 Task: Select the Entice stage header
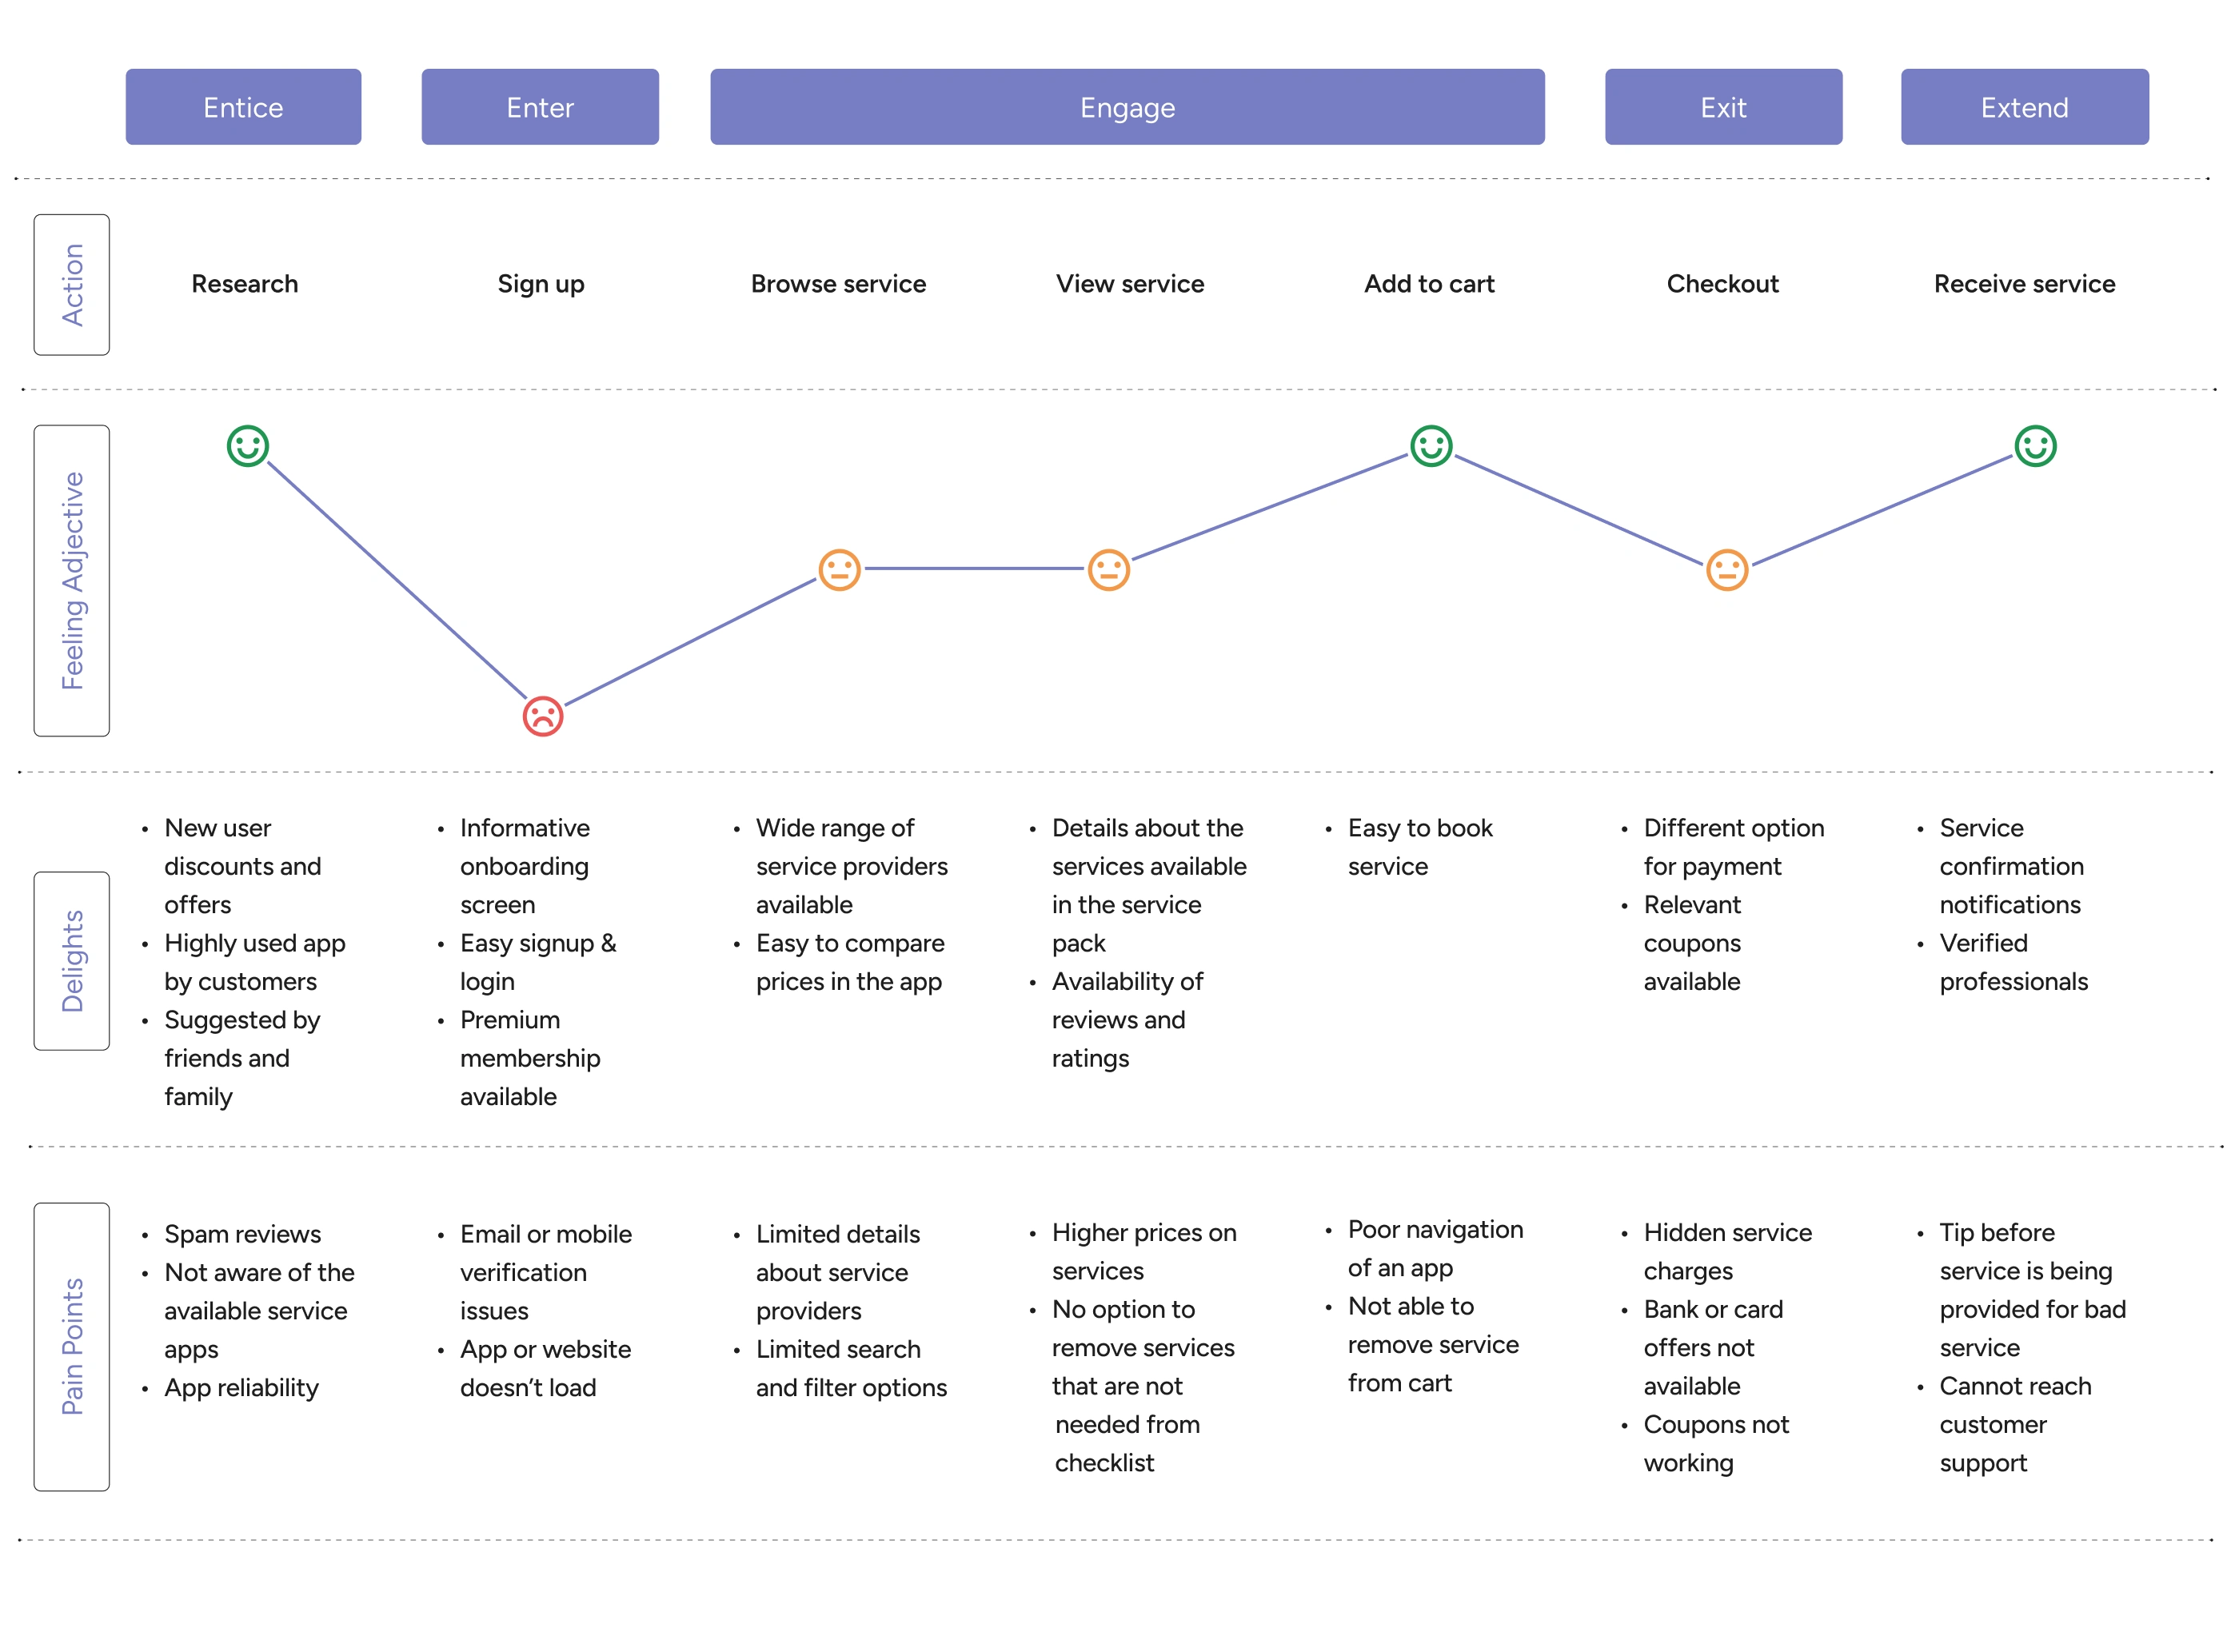pyautogui.click(x=243, y=107)
